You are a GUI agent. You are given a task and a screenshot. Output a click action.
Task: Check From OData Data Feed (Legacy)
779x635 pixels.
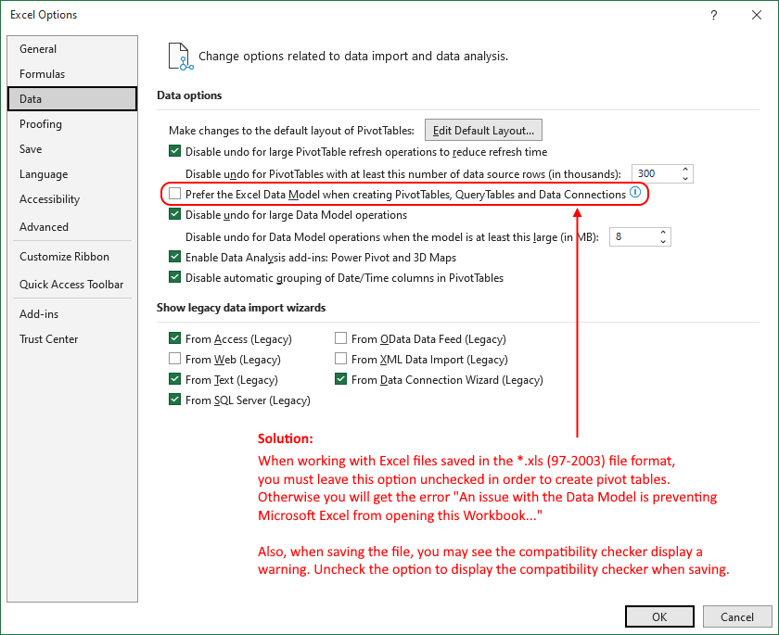[341, 338]
